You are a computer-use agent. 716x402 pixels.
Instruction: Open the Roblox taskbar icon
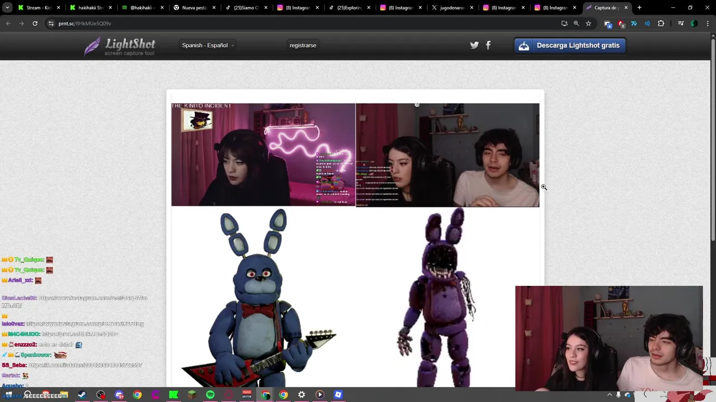pyautogui.click(x=338, y=395)
